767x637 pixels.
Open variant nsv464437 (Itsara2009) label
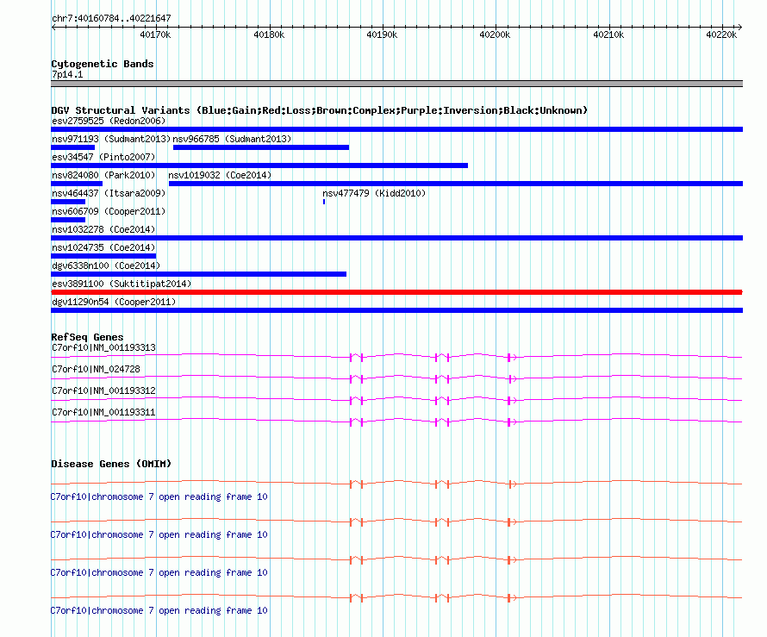click(109, 193)
